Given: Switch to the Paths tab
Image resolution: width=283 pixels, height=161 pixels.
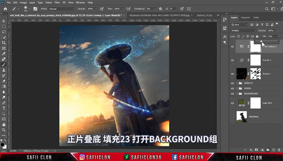Looking at the screenshot, I should tap(256, 18).
